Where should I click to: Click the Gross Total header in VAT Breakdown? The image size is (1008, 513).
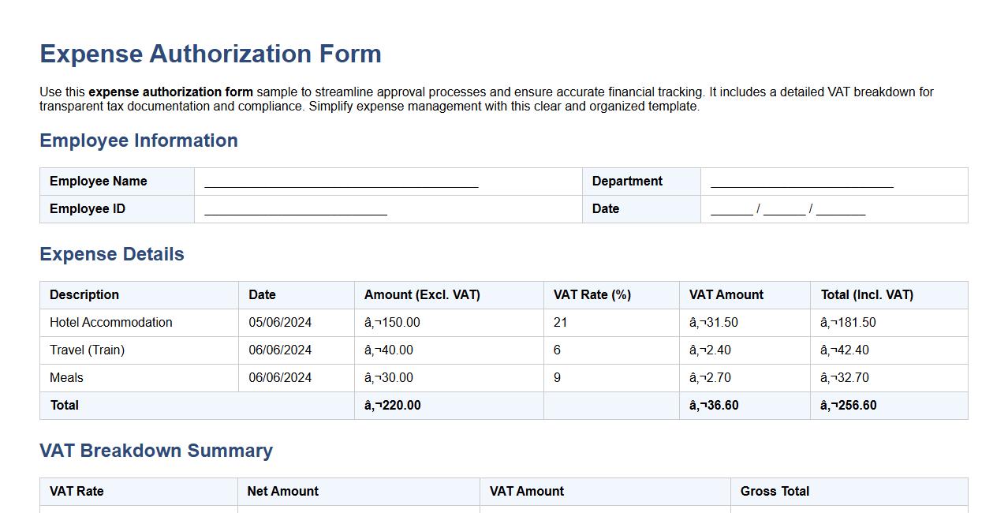[x=775, y=491]
